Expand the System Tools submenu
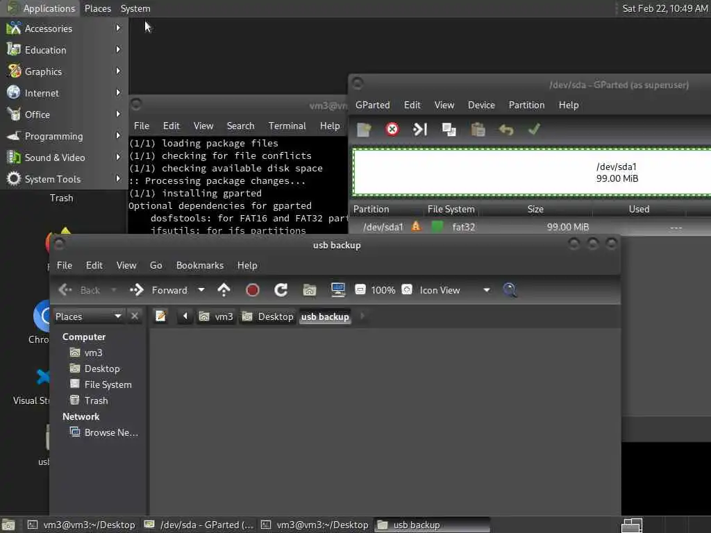Screen dimensions: 711x533 [64, 179]
